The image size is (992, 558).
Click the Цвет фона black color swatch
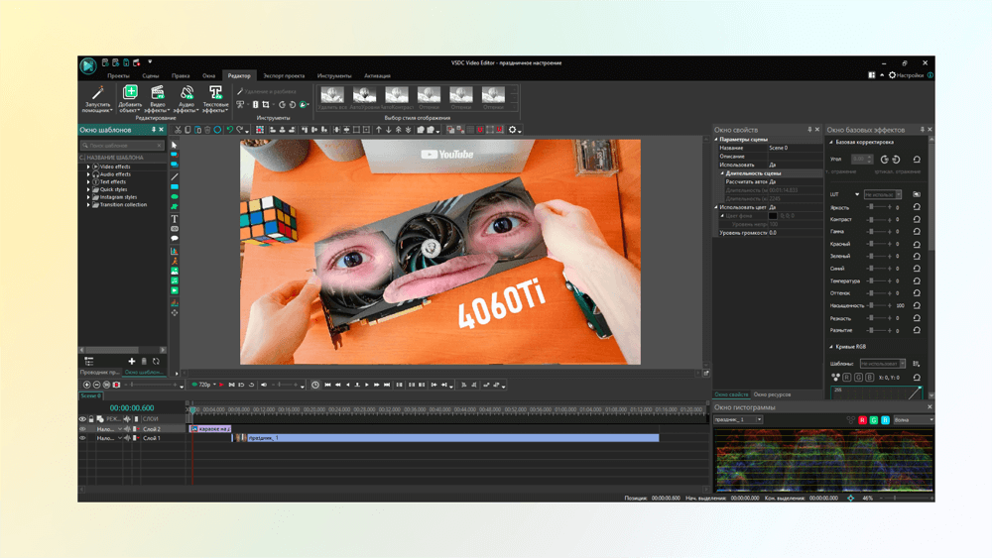[x=773, y=215]
